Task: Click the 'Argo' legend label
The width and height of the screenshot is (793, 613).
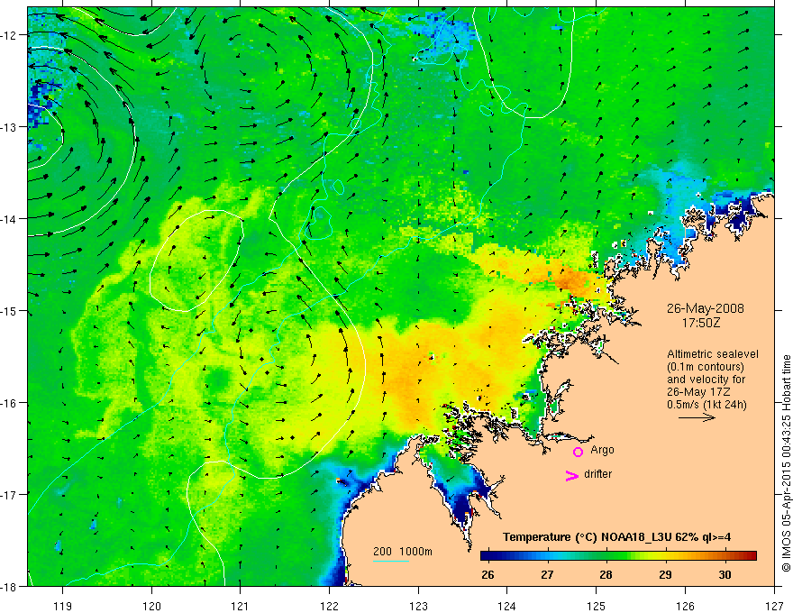Action: (x=602, y=450)
